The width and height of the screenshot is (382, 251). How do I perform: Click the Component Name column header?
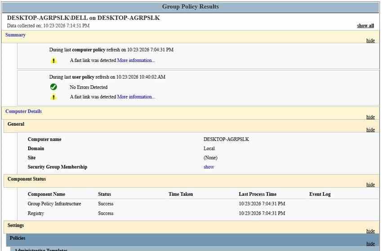click(x=46, y=194)
